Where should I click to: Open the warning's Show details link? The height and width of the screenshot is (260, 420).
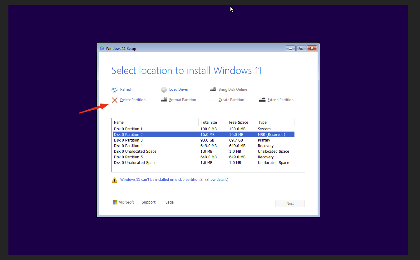216,179
